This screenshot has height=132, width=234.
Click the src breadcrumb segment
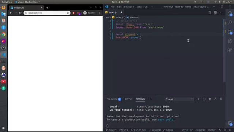107,18
